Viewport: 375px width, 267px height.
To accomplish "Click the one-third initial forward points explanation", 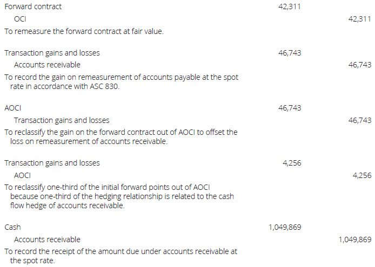I will [x=119, y=196].
